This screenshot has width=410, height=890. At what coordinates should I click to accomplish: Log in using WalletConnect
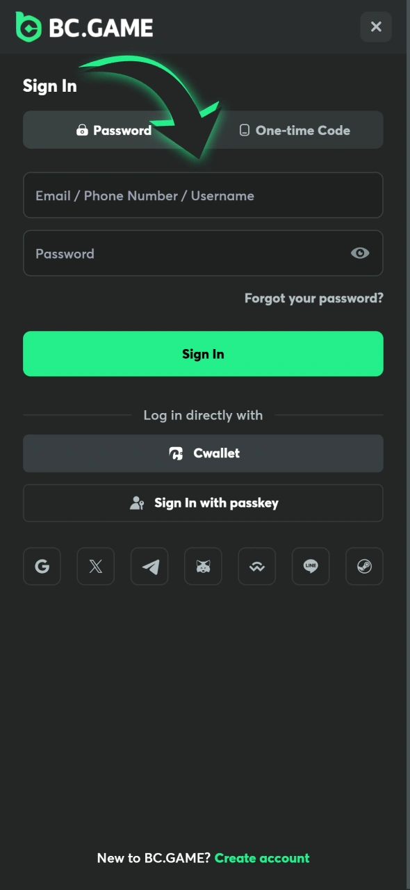256,566
